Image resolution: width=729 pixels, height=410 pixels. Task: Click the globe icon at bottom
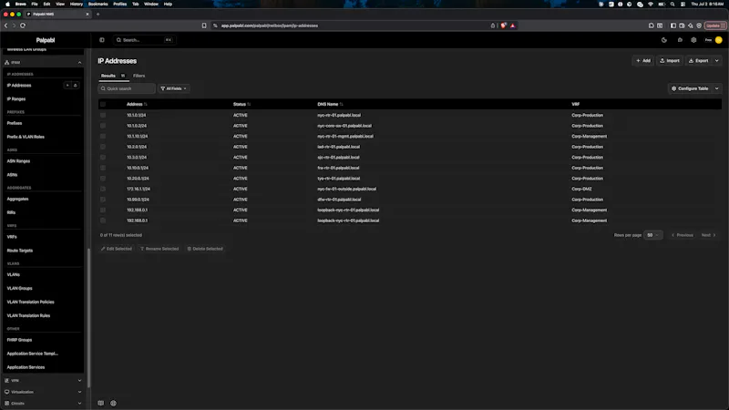pos(113,403)
